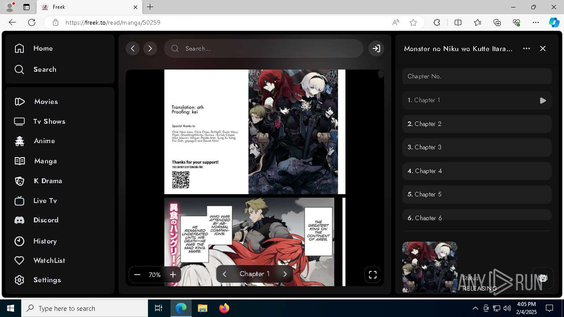Open the taskbar clock showing 4:05 PM
The width and height of the screenshot is (564, 317).
point(526,308)
